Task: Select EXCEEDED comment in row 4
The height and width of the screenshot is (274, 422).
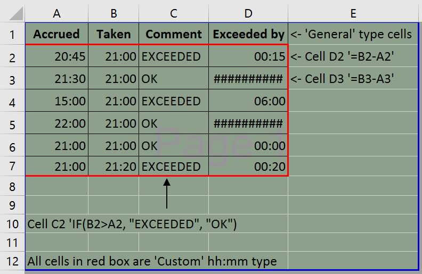Action: 174,101
